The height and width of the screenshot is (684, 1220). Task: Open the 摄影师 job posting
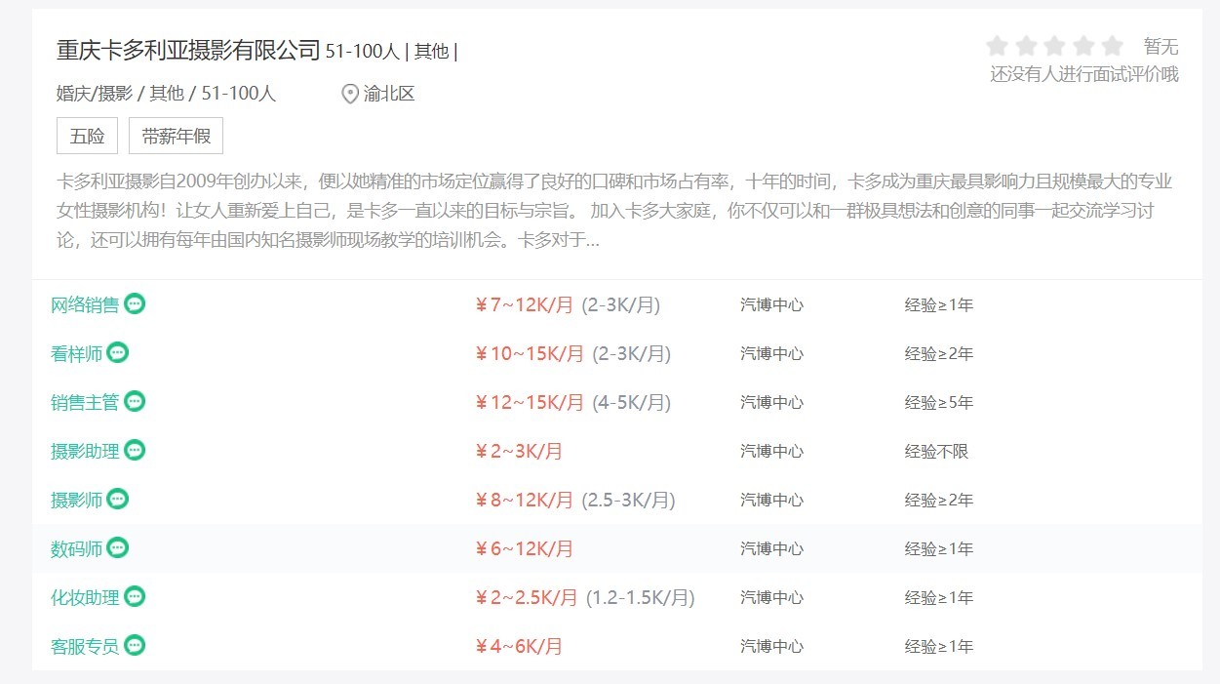coord(76,501)
